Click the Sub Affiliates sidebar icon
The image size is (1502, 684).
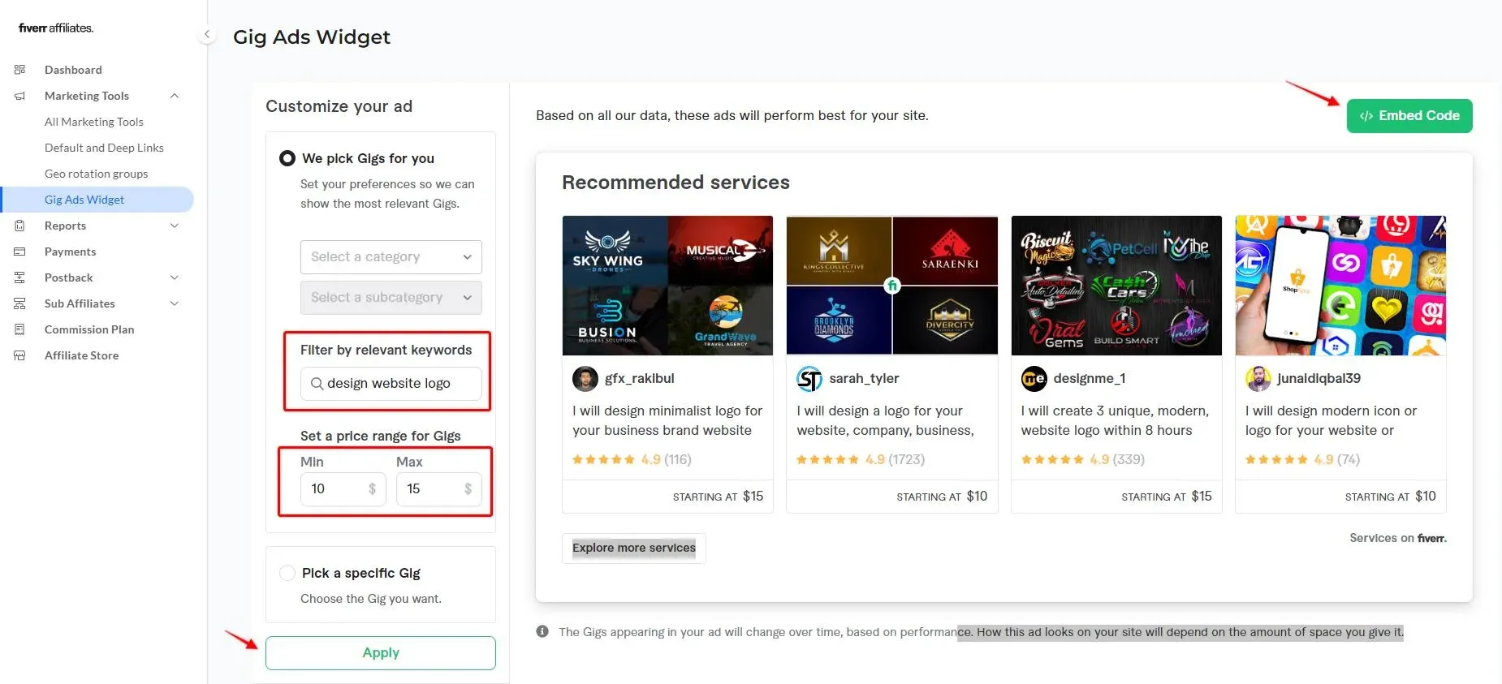(20, 303)
